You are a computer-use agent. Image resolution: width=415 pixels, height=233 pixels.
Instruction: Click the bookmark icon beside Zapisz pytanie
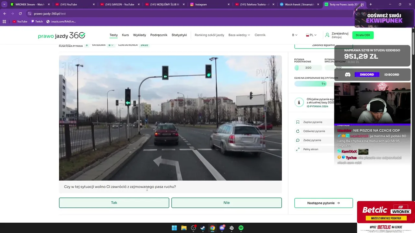point(298,122)
